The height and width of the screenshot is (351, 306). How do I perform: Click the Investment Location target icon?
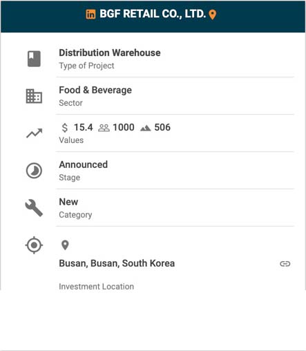coord(34,245)
